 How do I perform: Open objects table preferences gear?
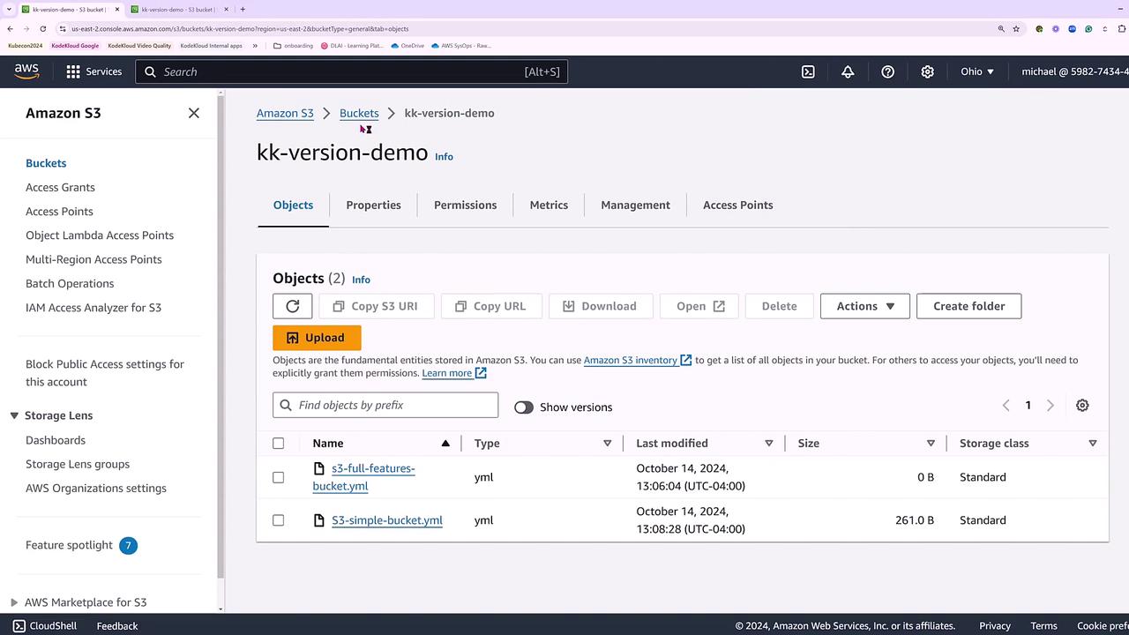[x=1082, y=405]
